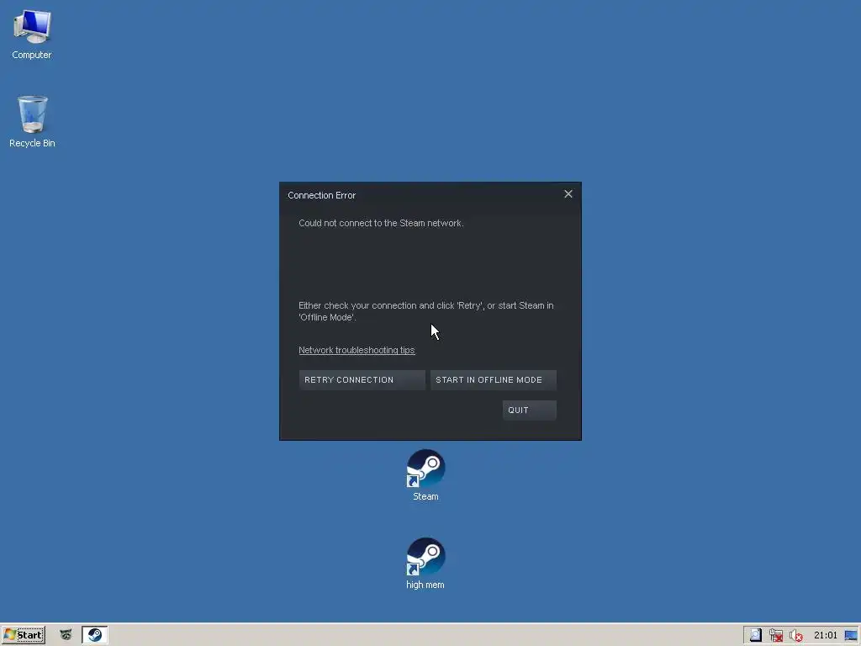861x646 pixels.
Task: Close the Connection Error dialog
Action: pos(568,194)
